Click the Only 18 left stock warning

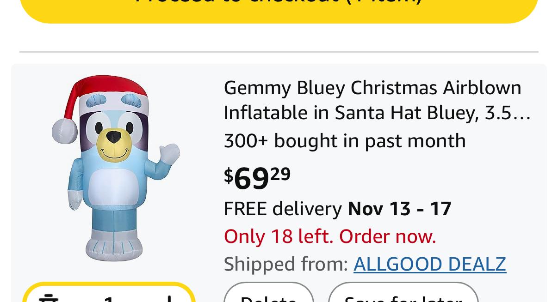pos(330,236)
